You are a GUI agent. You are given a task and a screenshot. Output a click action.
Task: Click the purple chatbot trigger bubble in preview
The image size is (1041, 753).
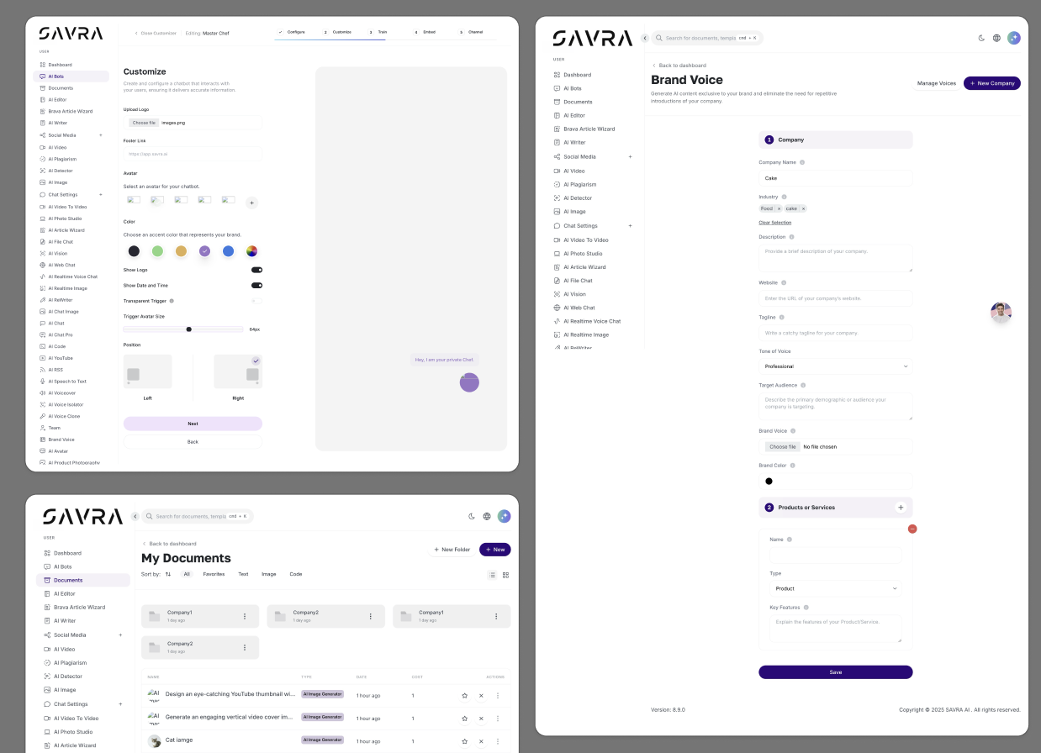pyautogui.click(x=469, y=382)
